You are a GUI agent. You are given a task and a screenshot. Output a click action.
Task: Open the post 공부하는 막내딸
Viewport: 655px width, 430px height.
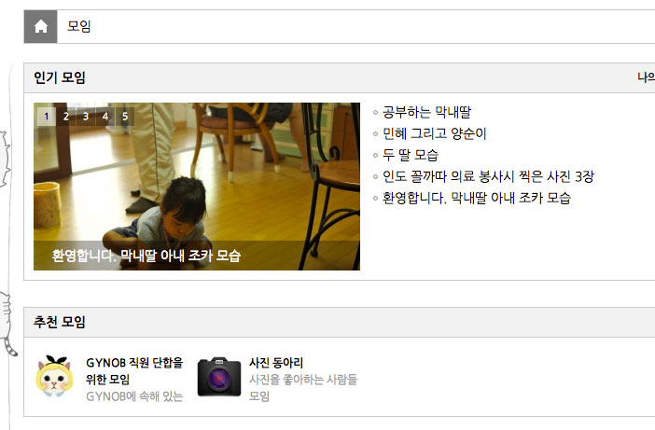[426, 112]
